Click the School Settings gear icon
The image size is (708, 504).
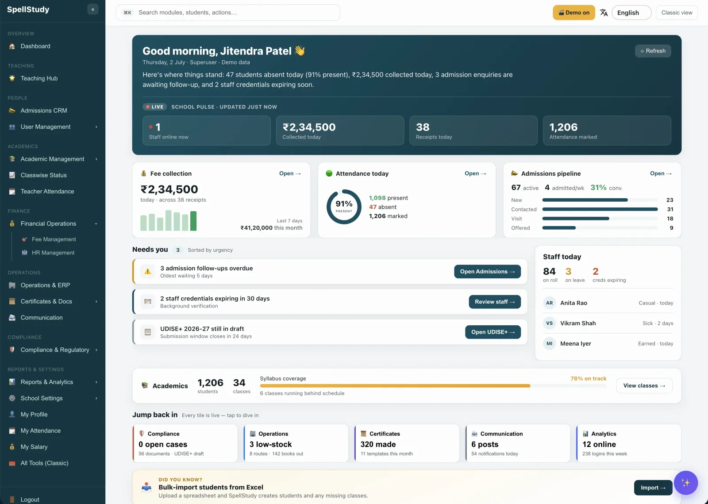[12, 398]
